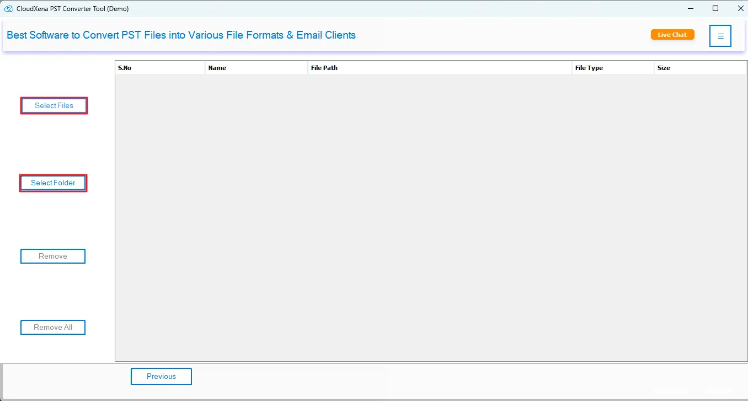
Task: Click the File Type column header
Action: (612, 68)
